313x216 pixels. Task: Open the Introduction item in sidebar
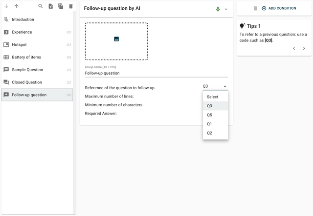[23, 20]
